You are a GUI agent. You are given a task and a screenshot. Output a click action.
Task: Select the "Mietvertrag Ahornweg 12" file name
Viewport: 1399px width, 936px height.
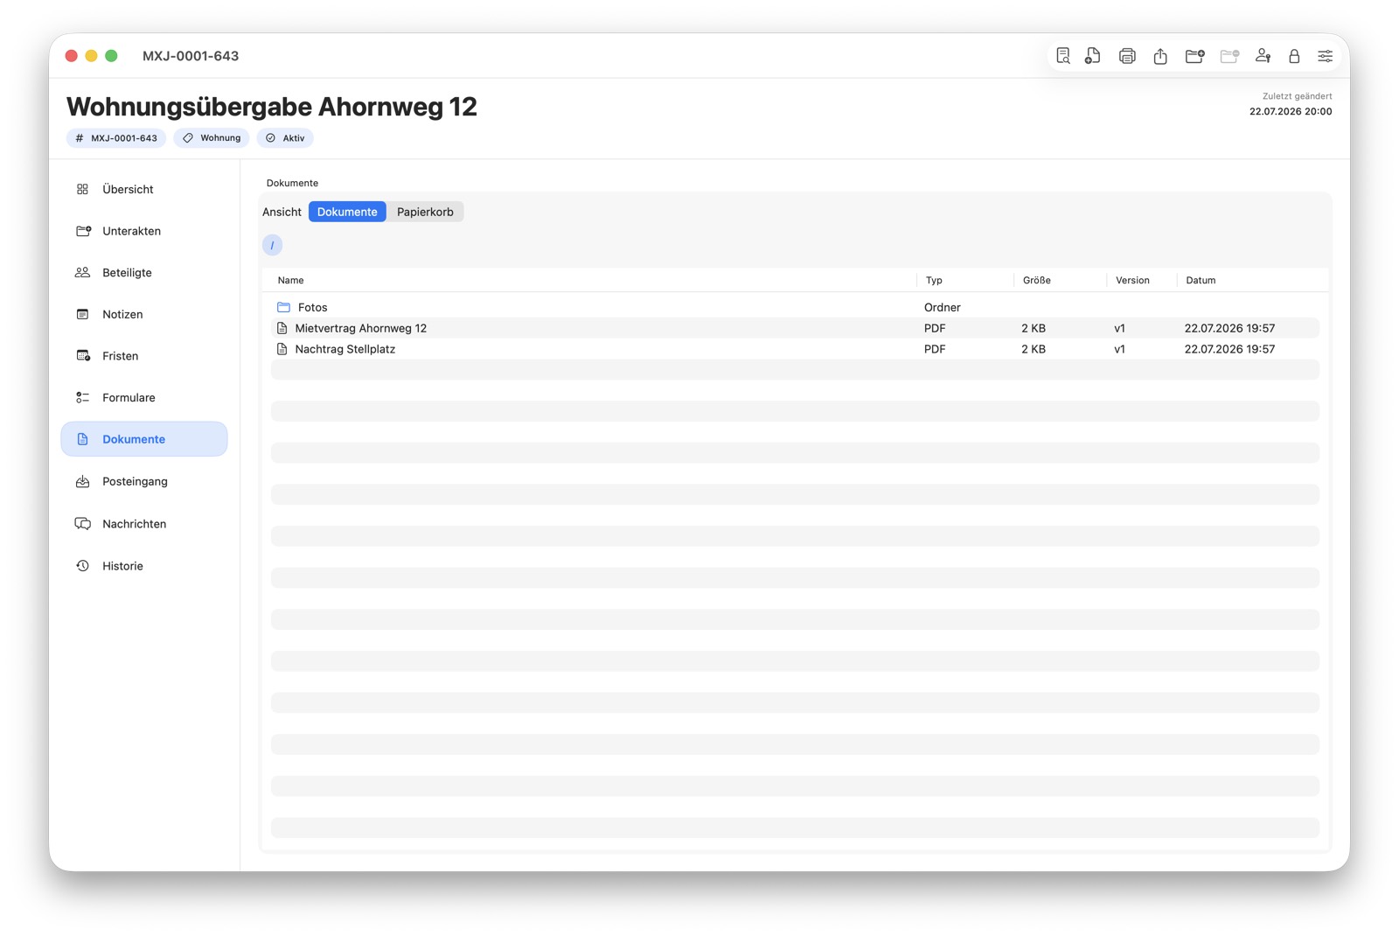click(361, 328)
